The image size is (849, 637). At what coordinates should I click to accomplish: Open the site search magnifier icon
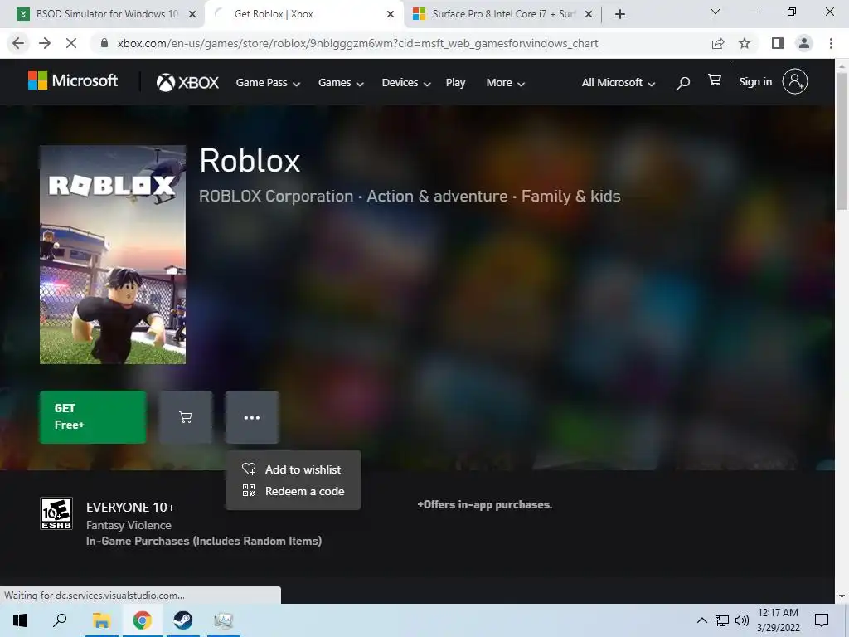point(683,83)
